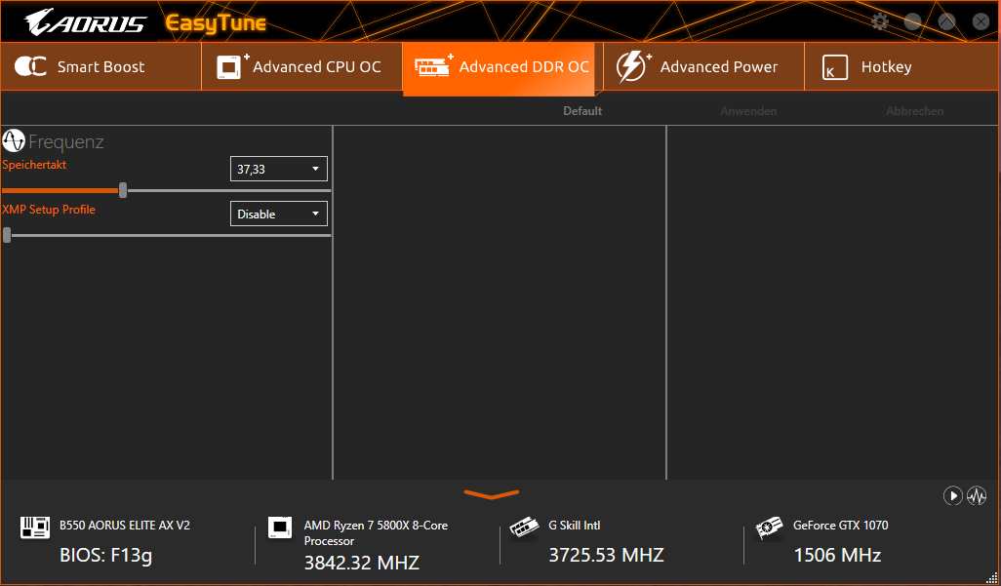Click the RAM icon beside G Skill Intl
The height and width of the screenshot is (586, 1001).
[525, 528]
